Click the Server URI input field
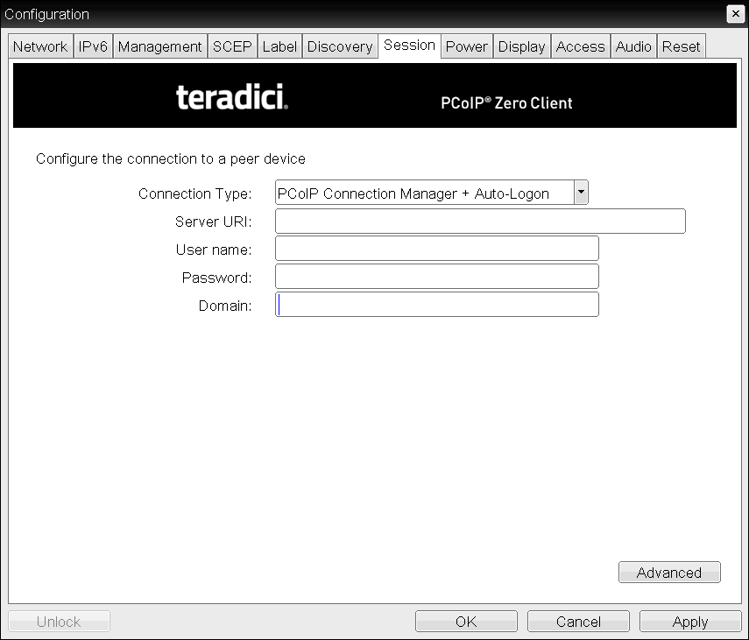Viewport: 749px width, 640px height. point(480,221)
